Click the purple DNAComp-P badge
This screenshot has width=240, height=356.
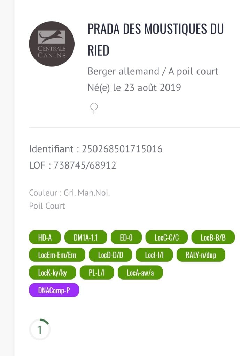click(x=54, y=291)
